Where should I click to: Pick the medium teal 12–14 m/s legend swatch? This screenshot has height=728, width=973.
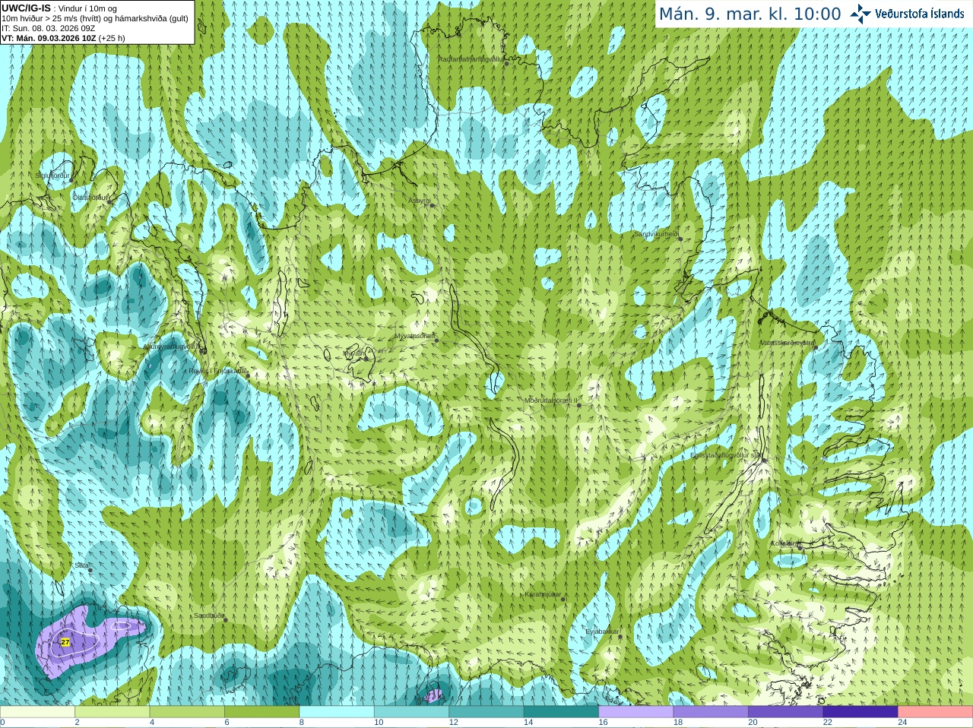(486, 712)
